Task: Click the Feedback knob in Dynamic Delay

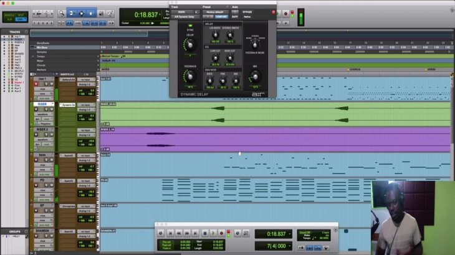Action: 190,76
